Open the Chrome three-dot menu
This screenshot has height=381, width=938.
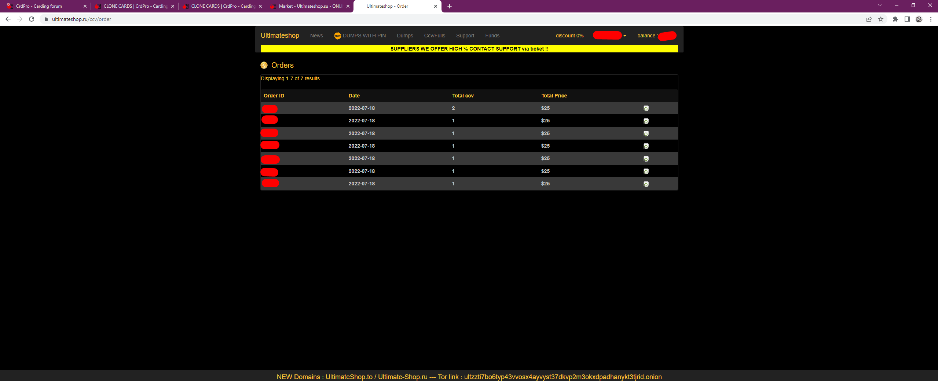coord(931,19)
